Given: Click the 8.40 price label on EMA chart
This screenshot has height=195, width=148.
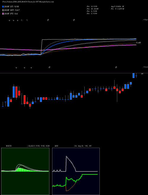Looking at the screenshot, I should (x=139, y=43).
